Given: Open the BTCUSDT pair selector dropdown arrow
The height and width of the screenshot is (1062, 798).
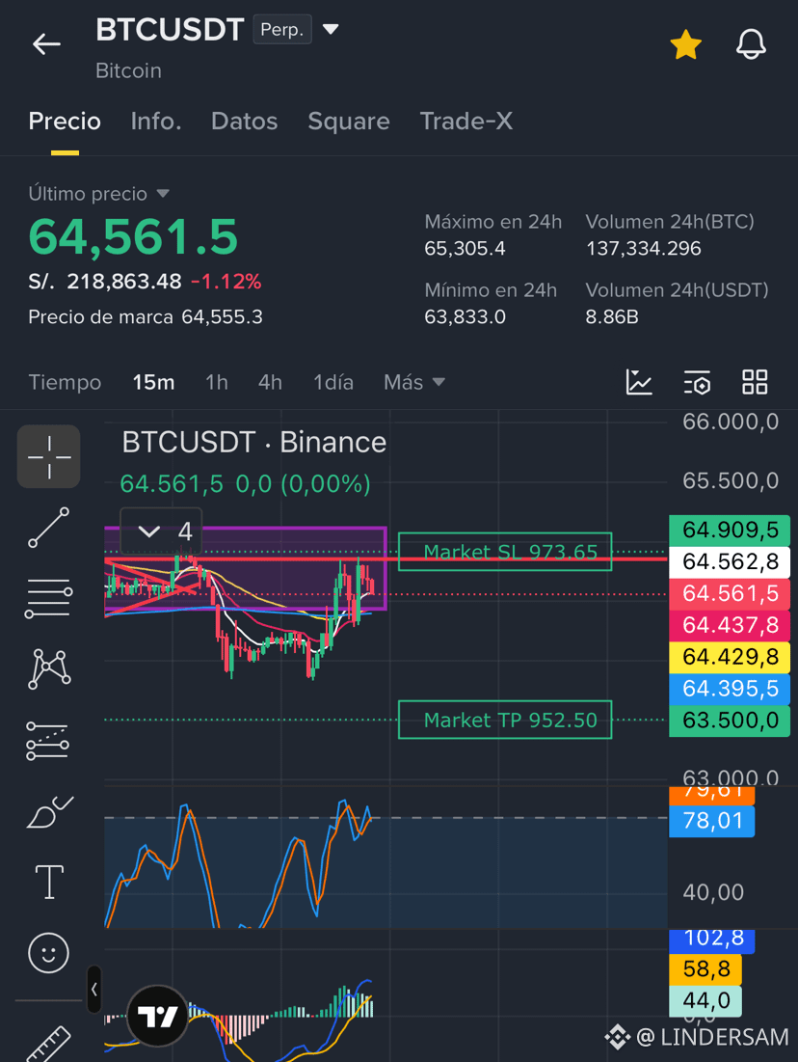Looking at the screenshot, I should (331, 29).
